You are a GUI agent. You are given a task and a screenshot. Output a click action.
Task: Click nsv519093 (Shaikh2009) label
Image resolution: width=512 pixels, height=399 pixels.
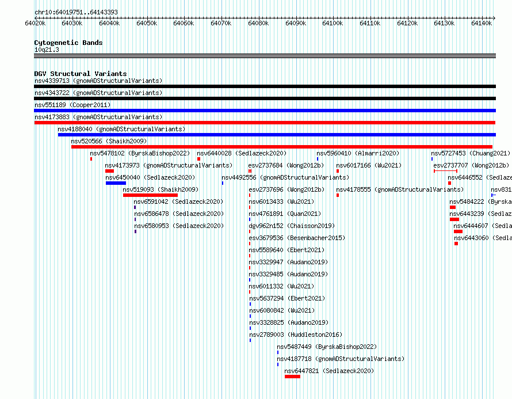[x=161, y=189]
